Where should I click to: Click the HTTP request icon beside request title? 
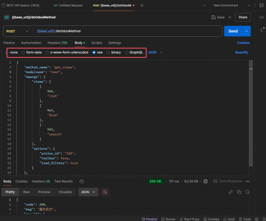pos(7,17)
